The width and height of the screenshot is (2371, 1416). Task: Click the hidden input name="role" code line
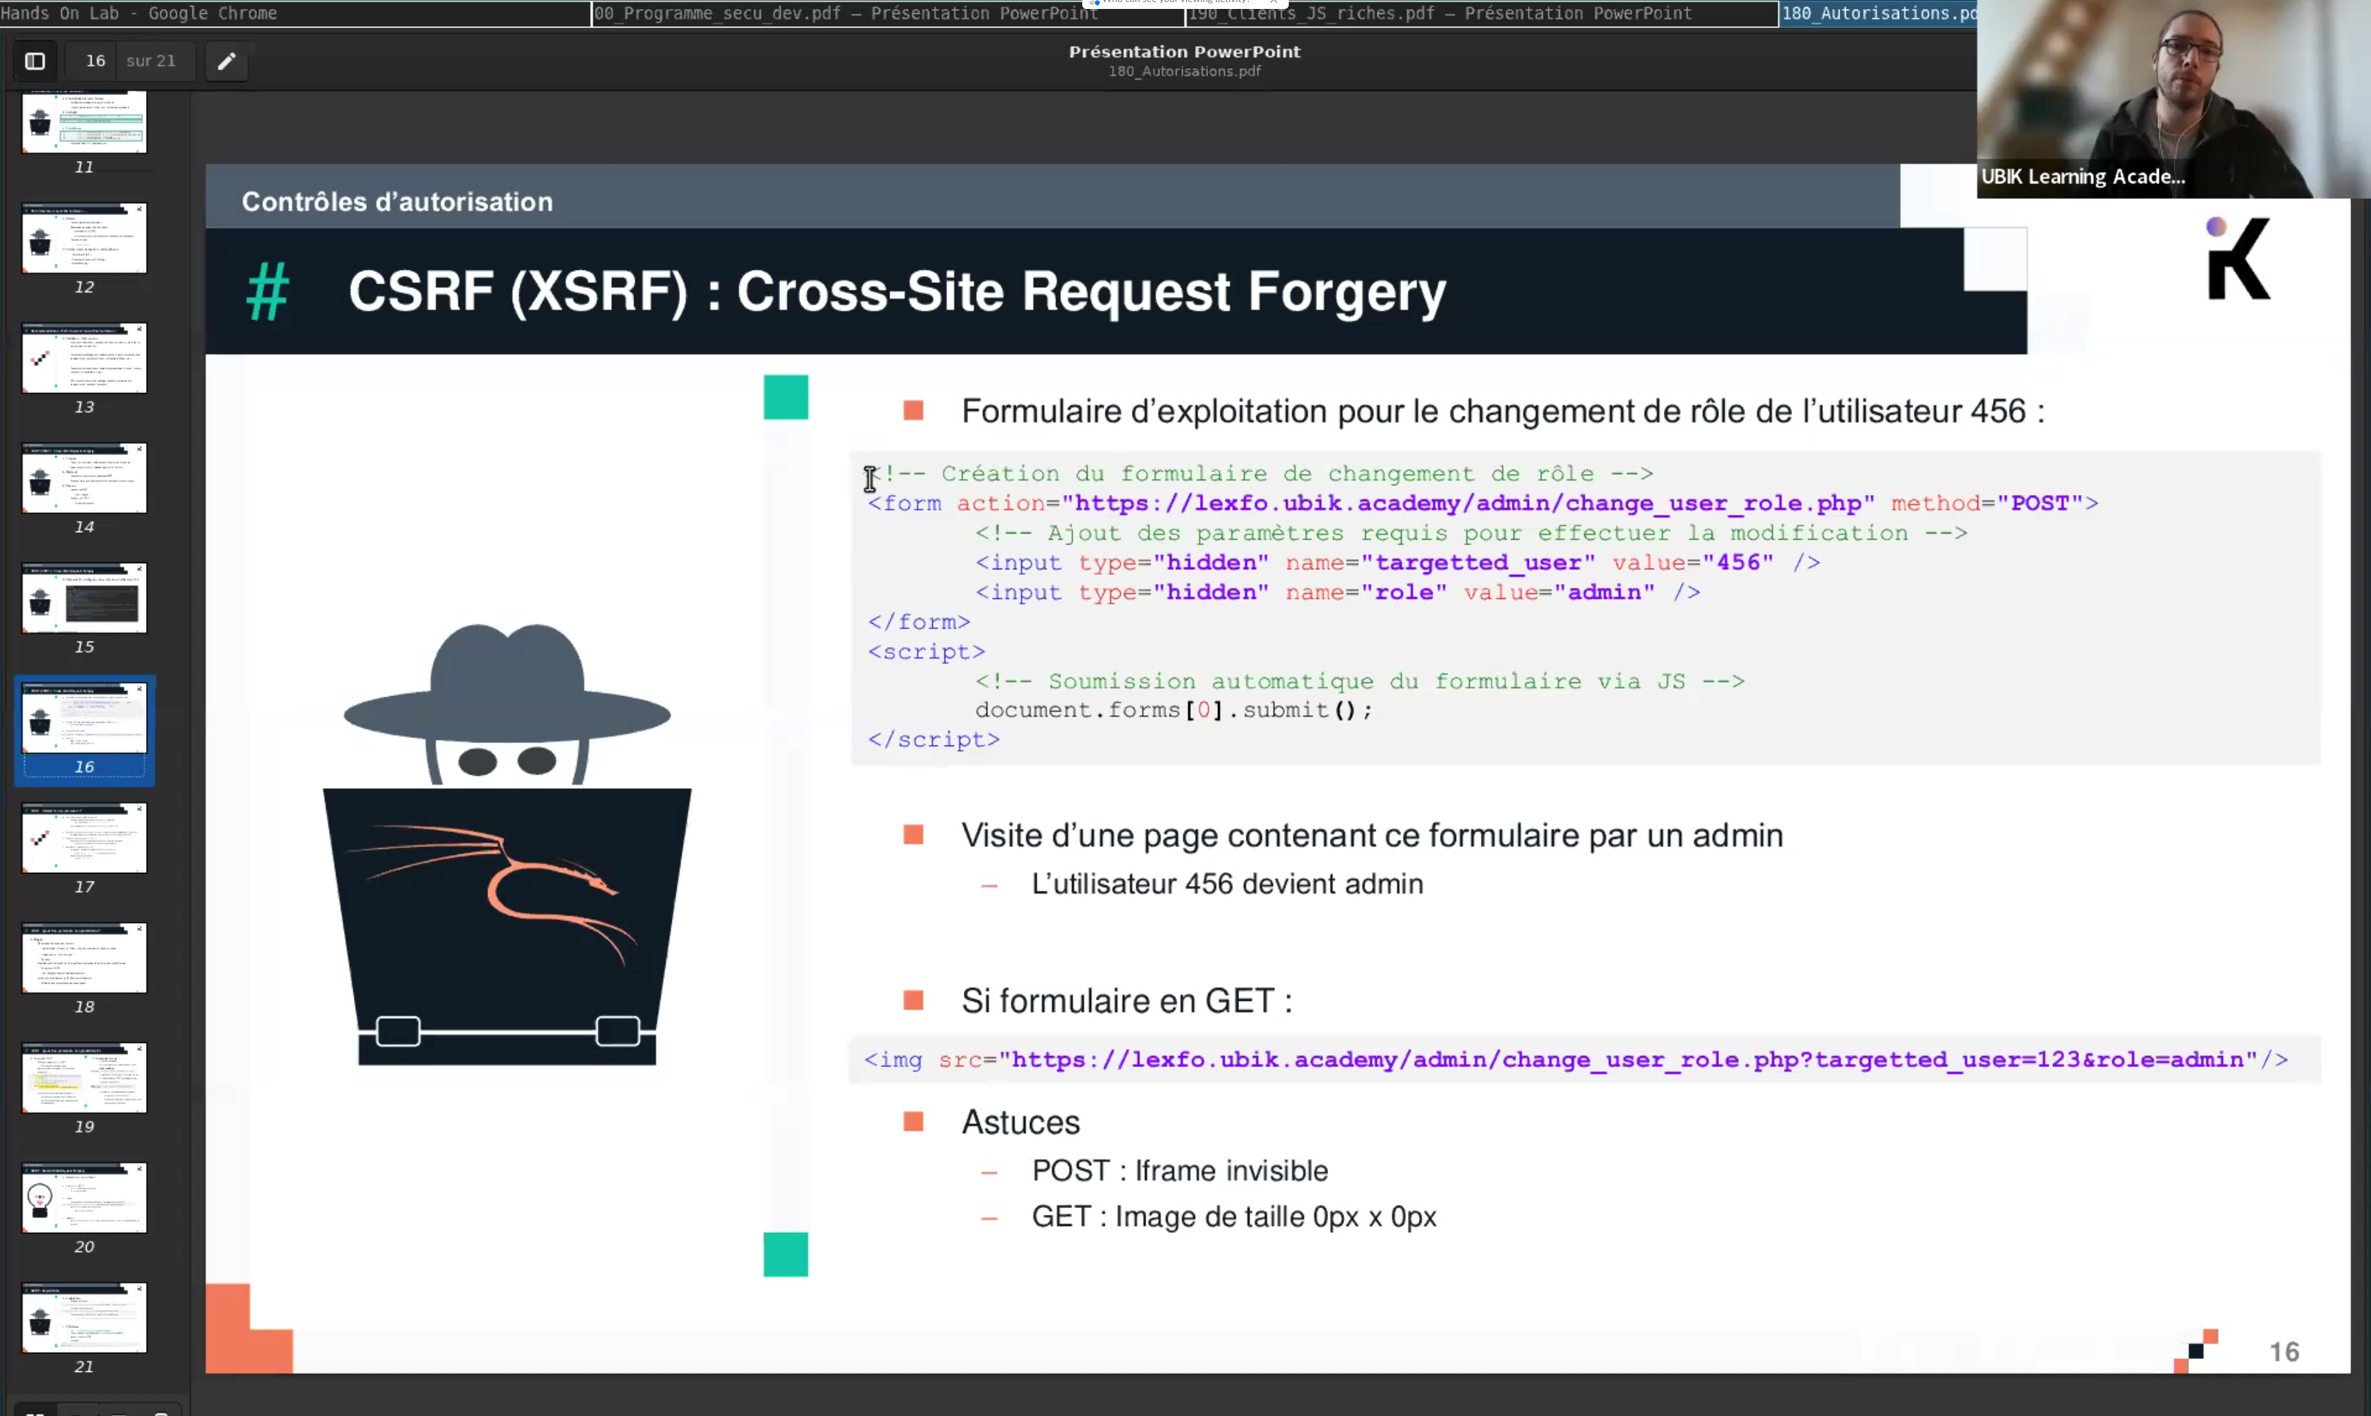coord(1337,591)
